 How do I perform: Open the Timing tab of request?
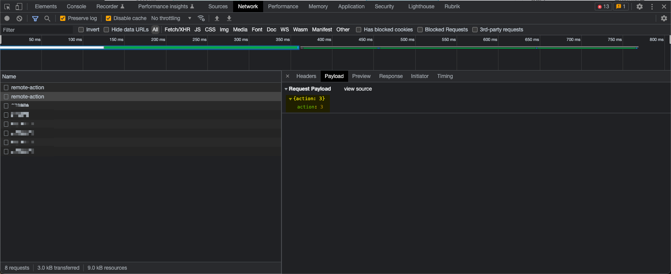445,76
